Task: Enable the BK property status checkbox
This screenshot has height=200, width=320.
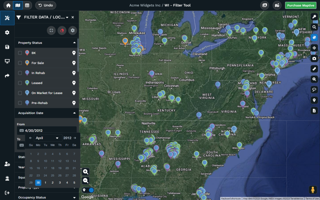Action: 20,53
